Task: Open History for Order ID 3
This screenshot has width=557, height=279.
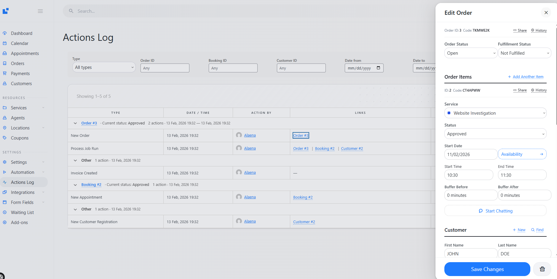Action: [x=539, y=30]
